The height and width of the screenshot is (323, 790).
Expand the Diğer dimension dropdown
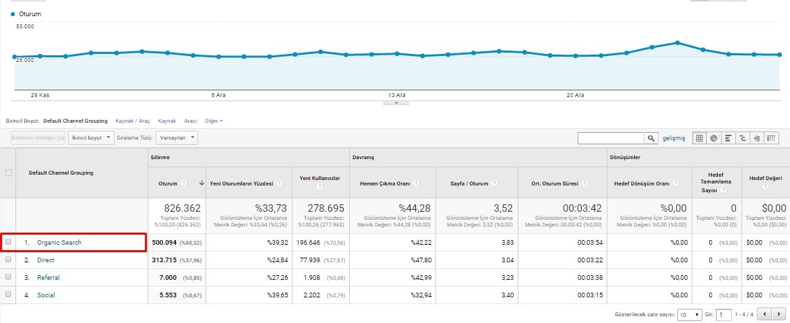pyautogui.click(x=214, y=121)
